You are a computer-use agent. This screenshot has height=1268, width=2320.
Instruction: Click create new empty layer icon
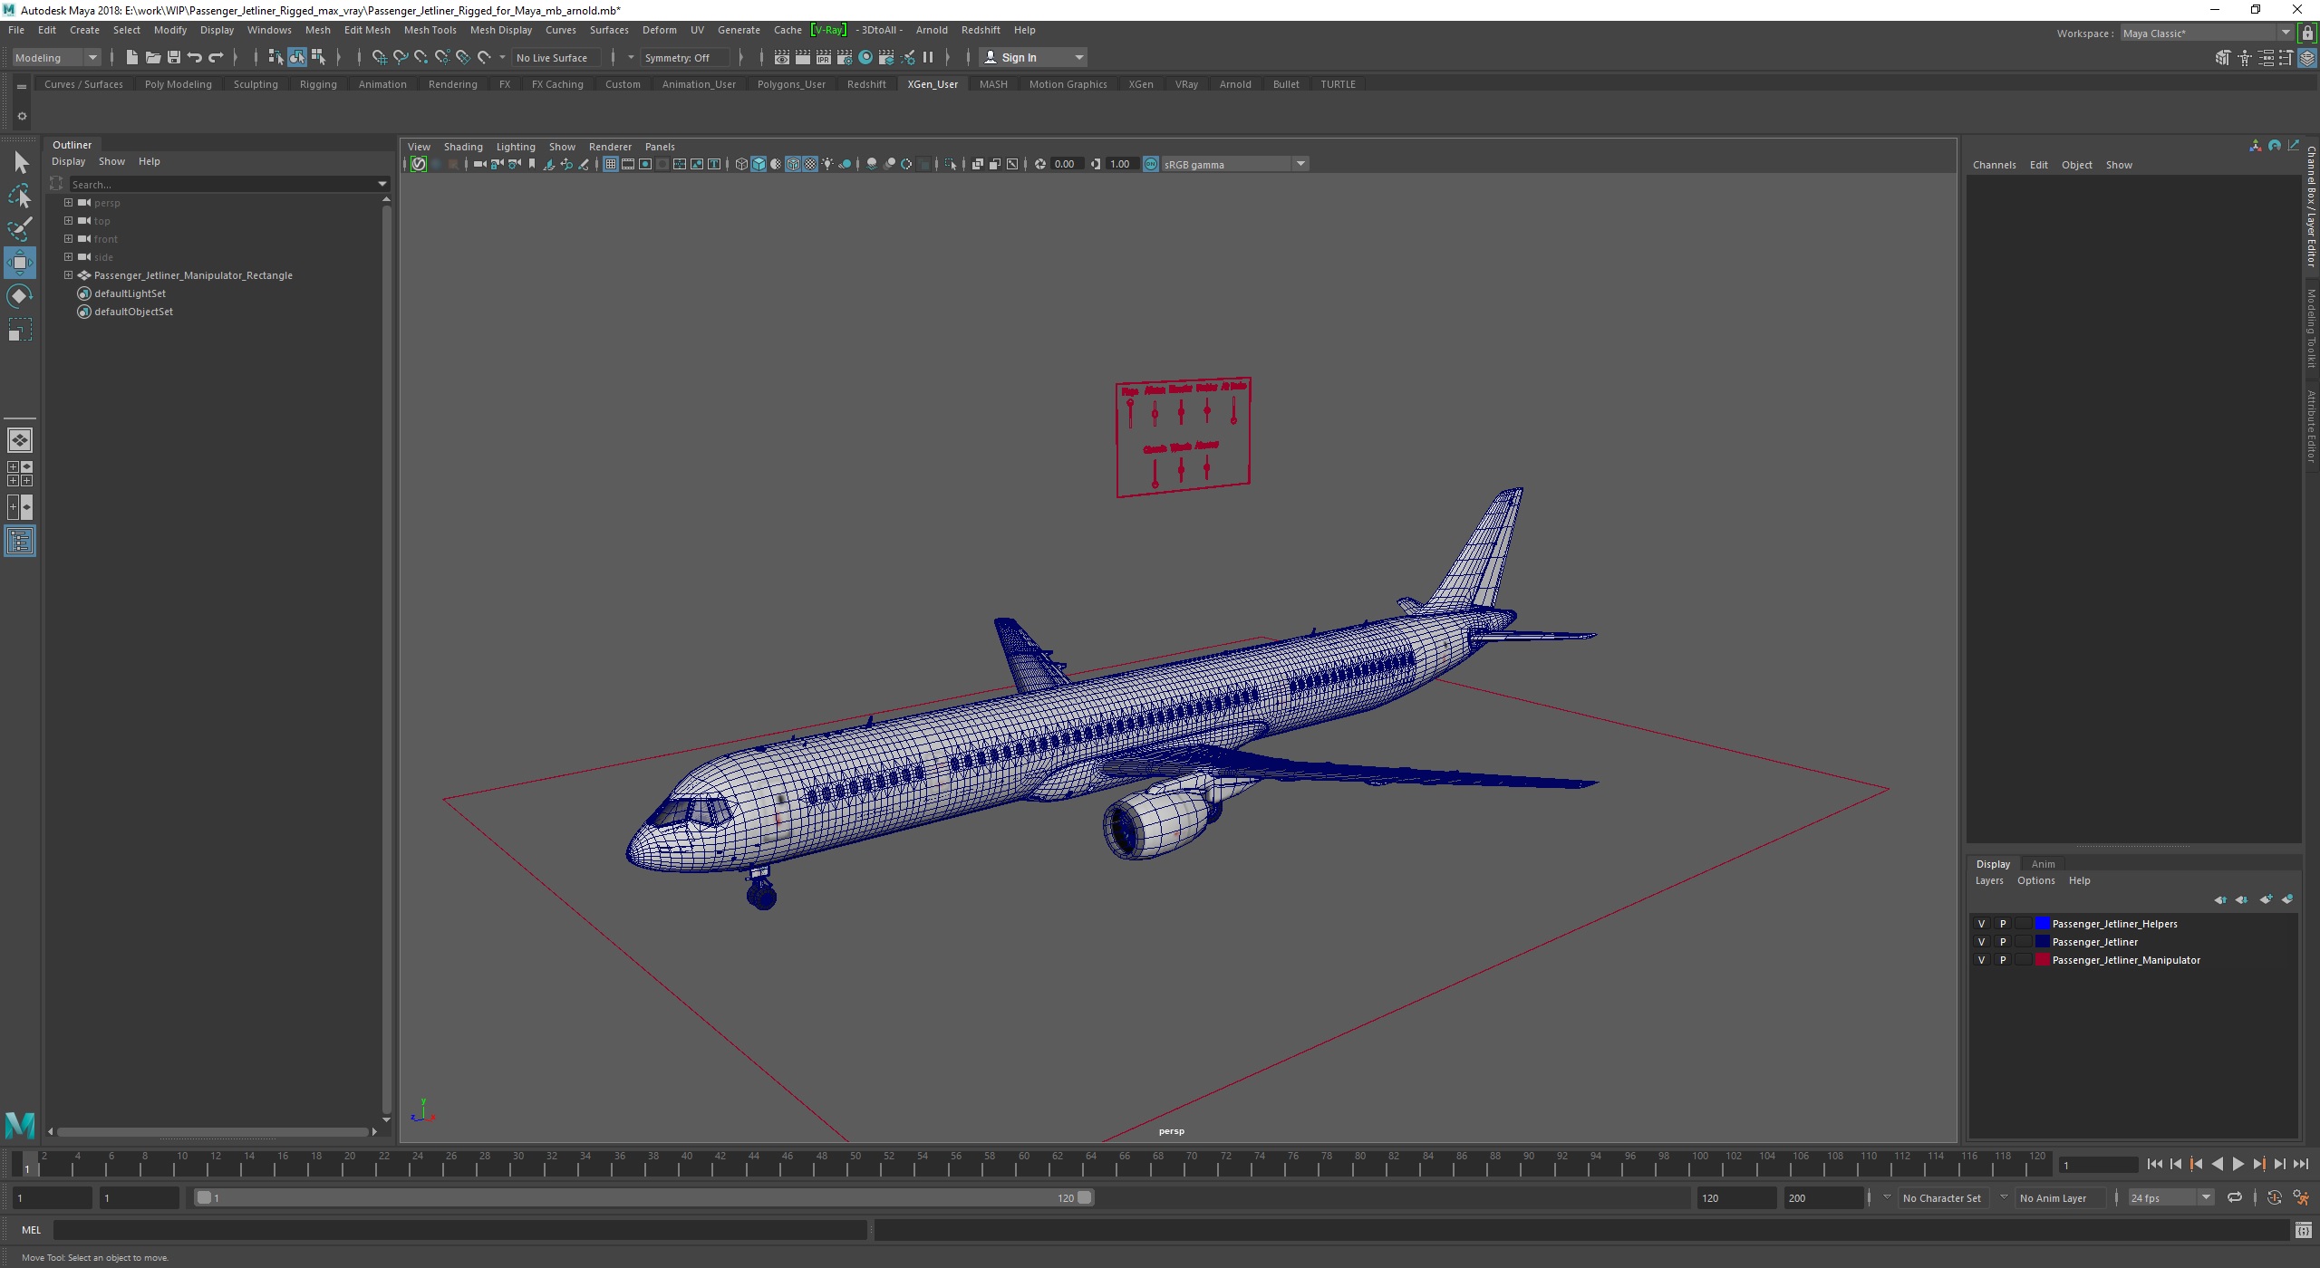2266,899
